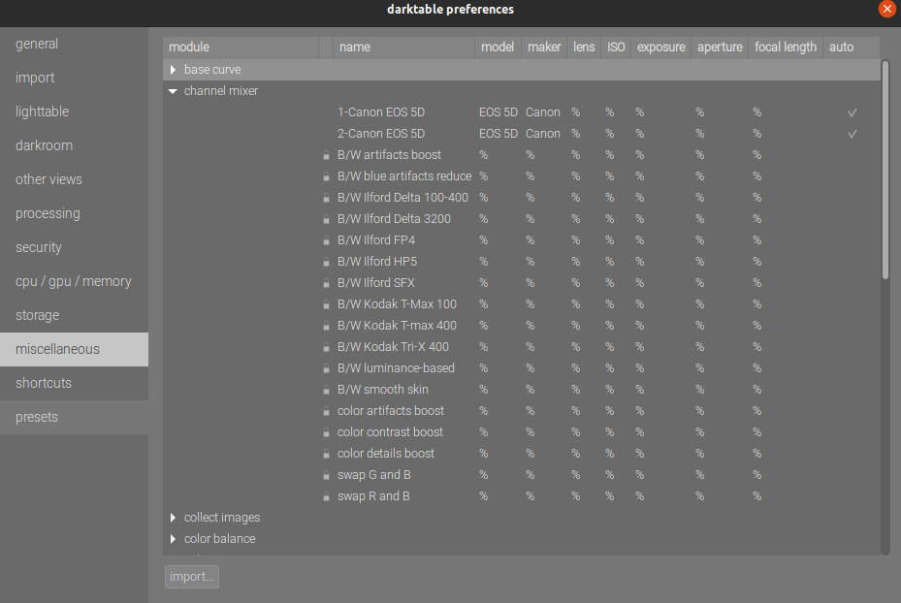Click the import... button

192,577
